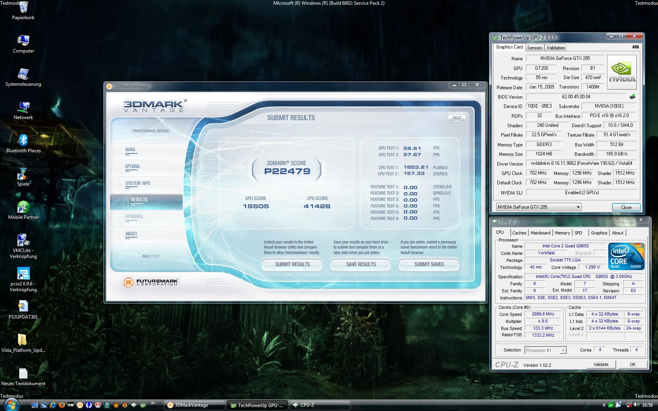Open the About tab in CPU-Z
This screenshot has height=411, width=658.
(617, 233)
